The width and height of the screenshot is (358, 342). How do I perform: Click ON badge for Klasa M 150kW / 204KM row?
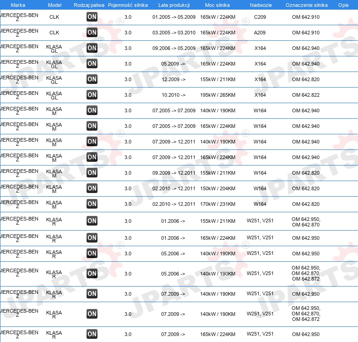[92, 188]
